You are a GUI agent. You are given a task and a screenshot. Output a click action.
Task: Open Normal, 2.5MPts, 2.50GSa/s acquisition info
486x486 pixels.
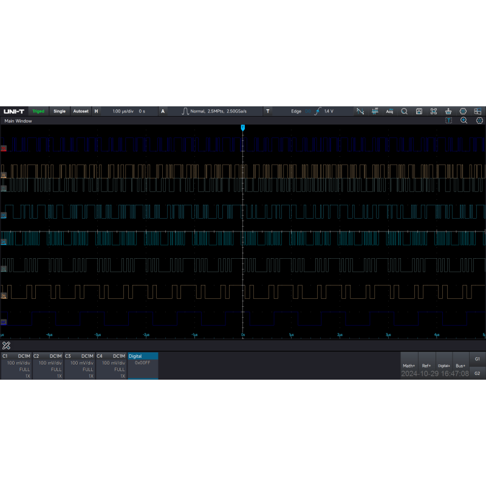click(219, 111)
